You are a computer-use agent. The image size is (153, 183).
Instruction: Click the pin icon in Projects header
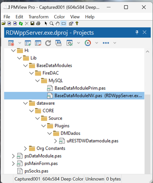coord(137,32)
